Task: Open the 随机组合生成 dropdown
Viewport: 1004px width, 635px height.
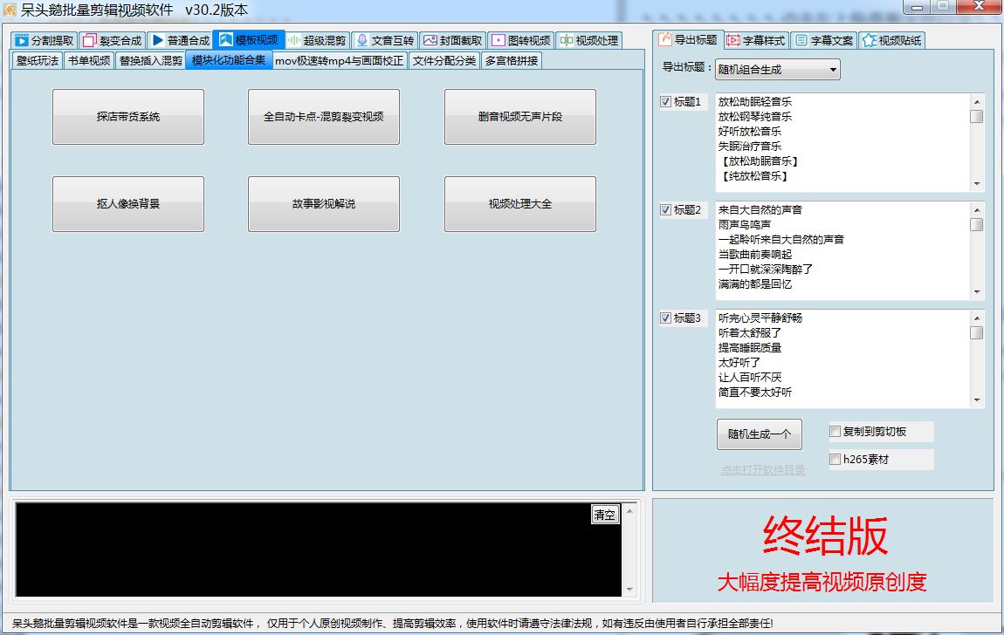Action: click(x=777, y=69)
